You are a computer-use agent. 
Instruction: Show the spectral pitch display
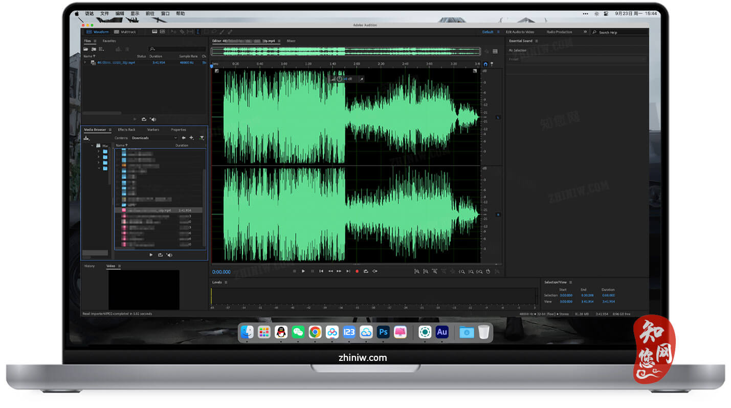click(162, 32)
